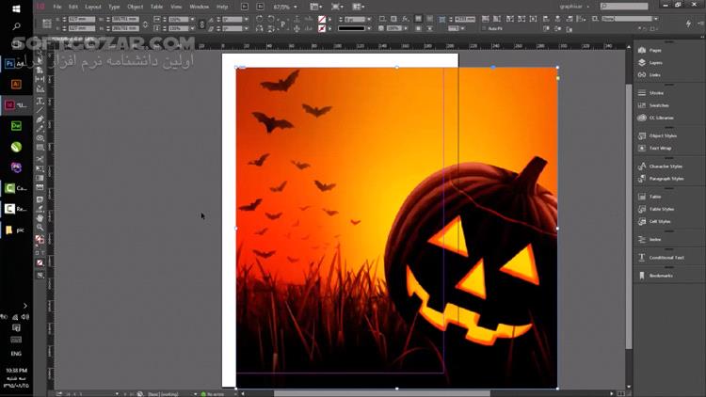
Task: Open the File menu
Action: (x=57, y=7)
